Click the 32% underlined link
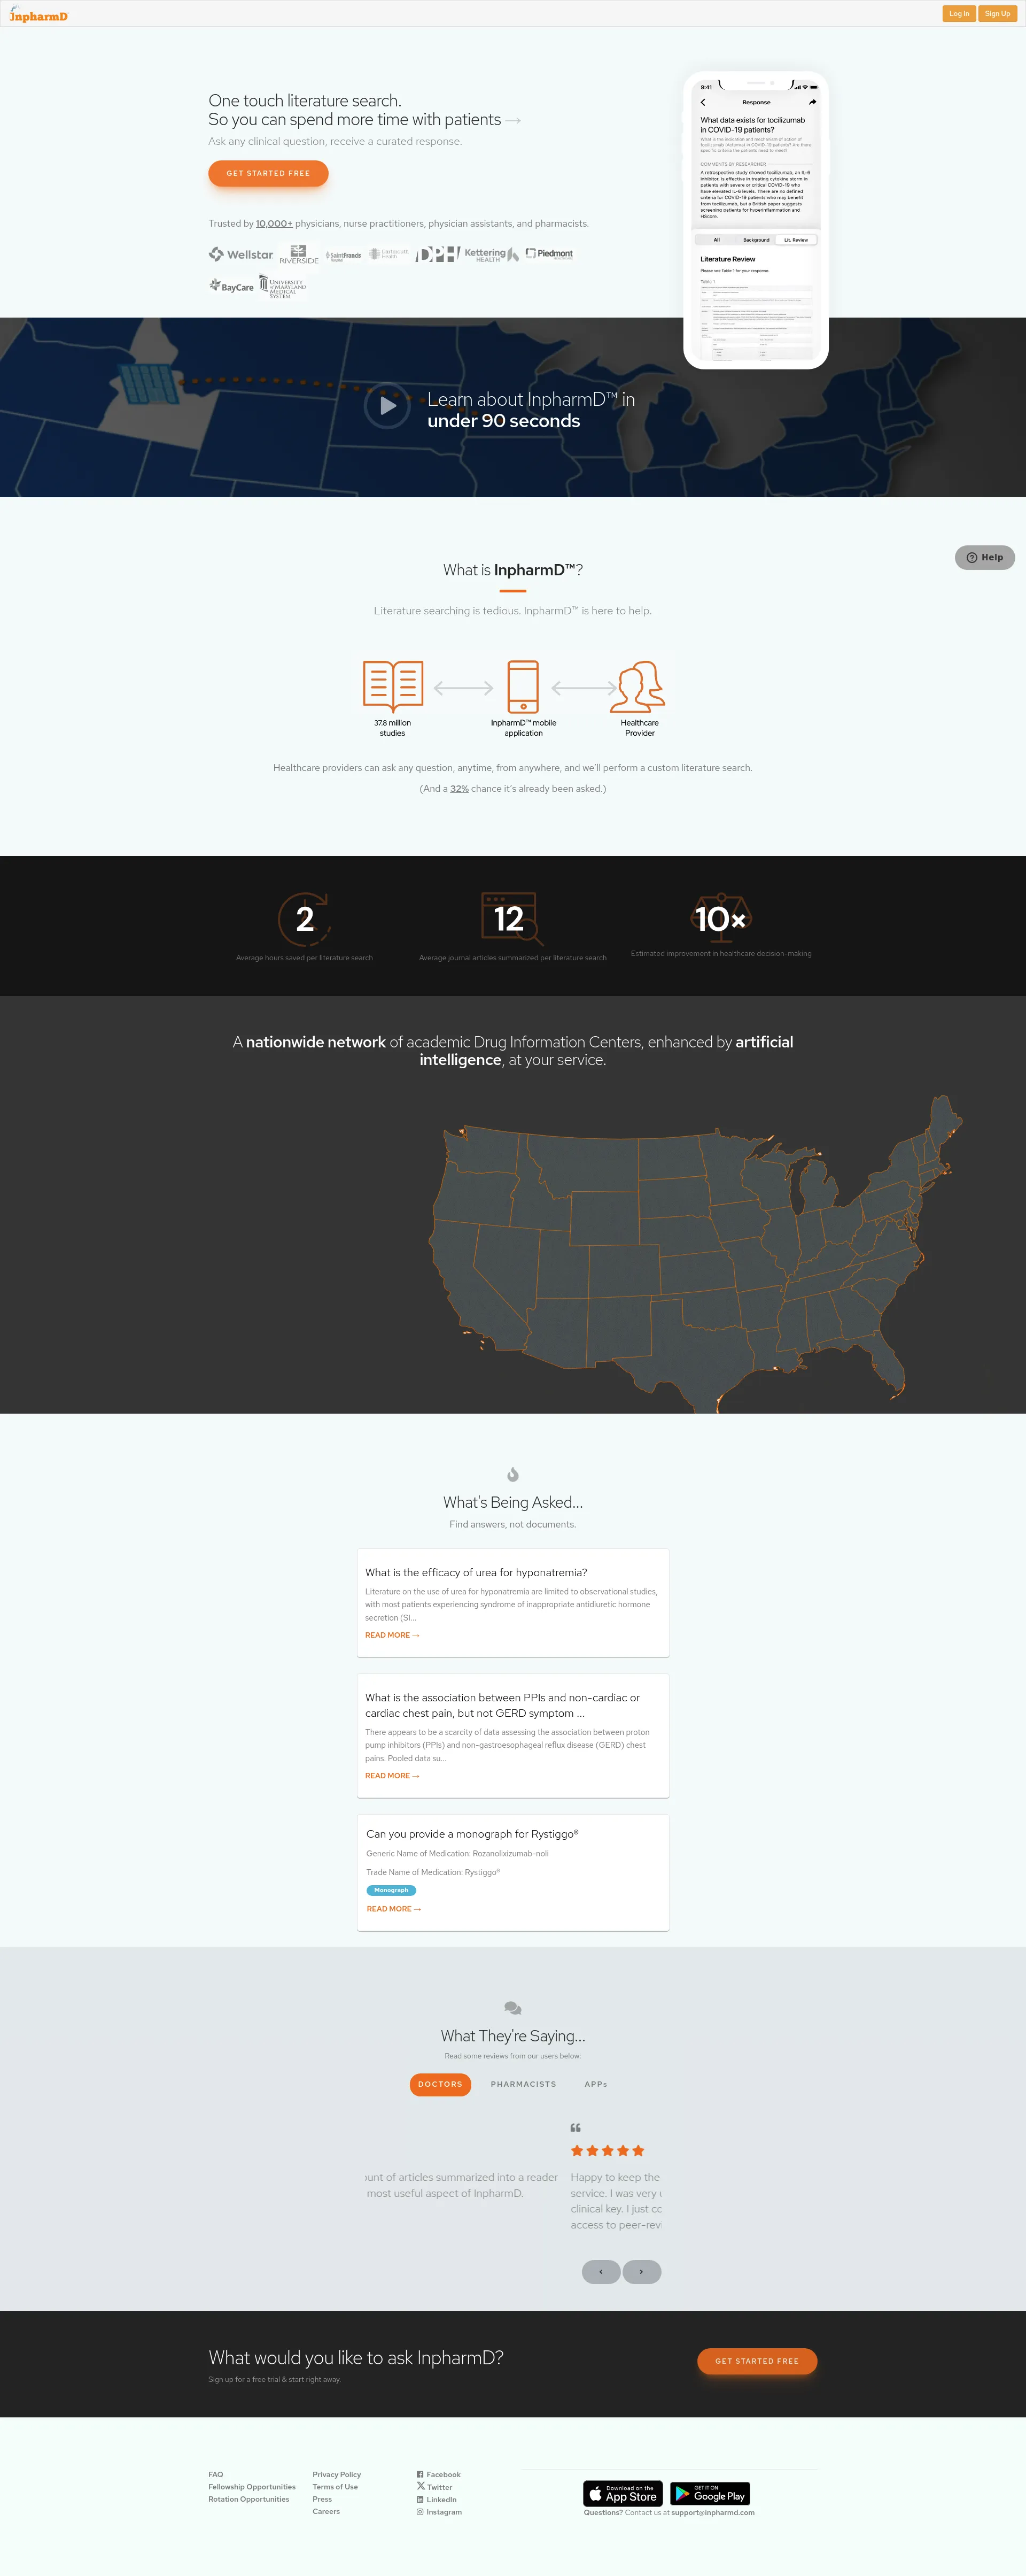The height and width of the screenshot is (2576, 1026). point(460,789)
